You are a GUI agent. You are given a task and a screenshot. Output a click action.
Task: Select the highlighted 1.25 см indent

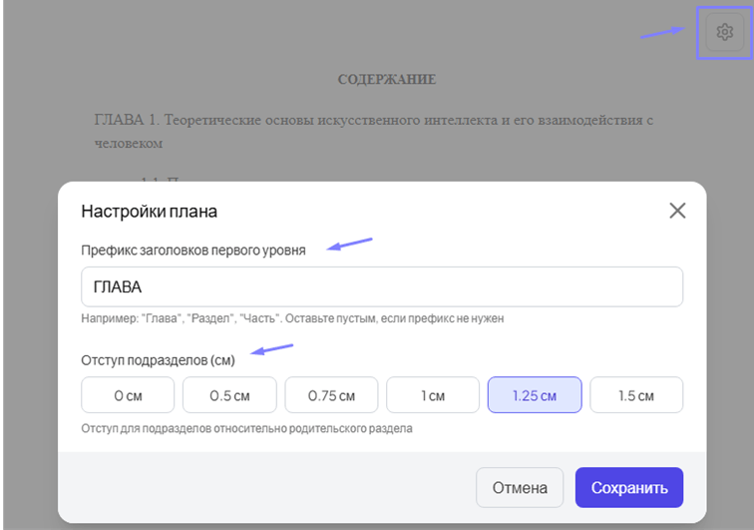534,395
